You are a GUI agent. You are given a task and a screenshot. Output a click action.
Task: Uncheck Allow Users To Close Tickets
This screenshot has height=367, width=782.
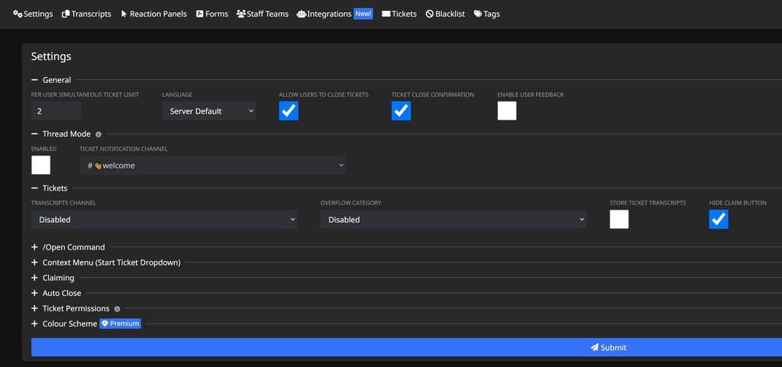pos(289,111)
